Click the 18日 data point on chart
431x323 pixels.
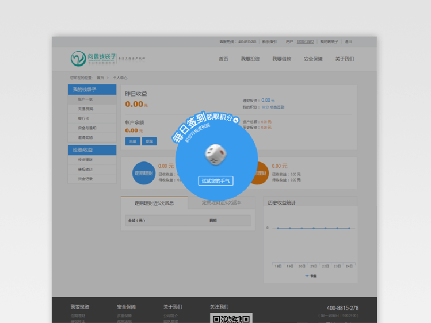[278, 228]
